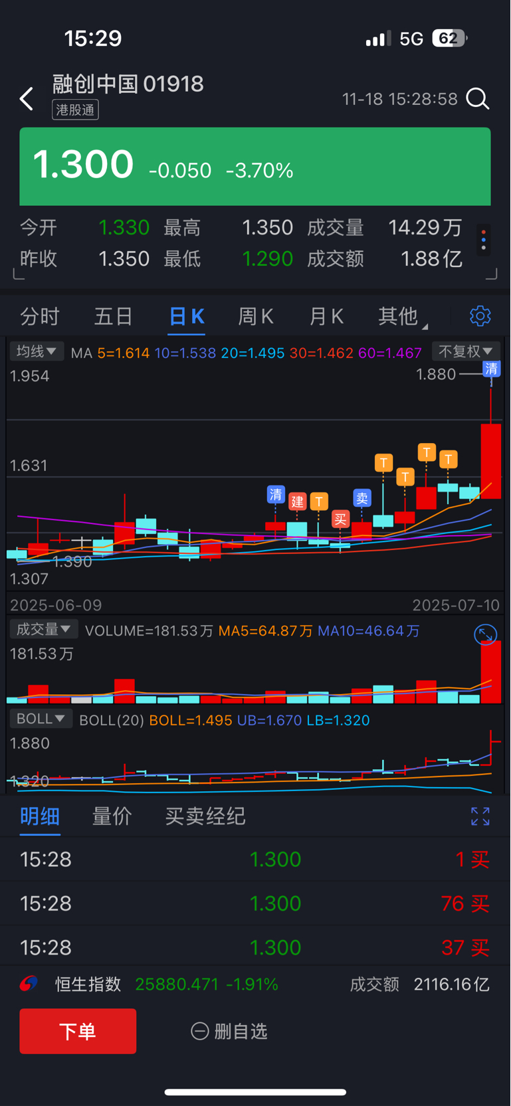Open the 买卖经纪 tab
The image size is (511, 1106).
coord(205,816)
